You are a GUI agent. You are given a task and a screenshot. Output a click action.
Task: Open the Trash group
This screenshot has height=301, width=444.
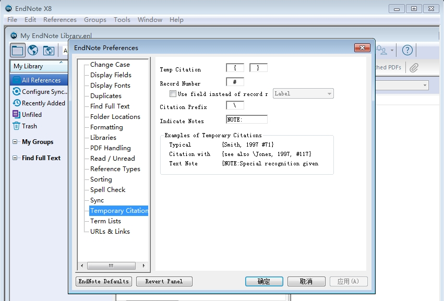point(25,126)
